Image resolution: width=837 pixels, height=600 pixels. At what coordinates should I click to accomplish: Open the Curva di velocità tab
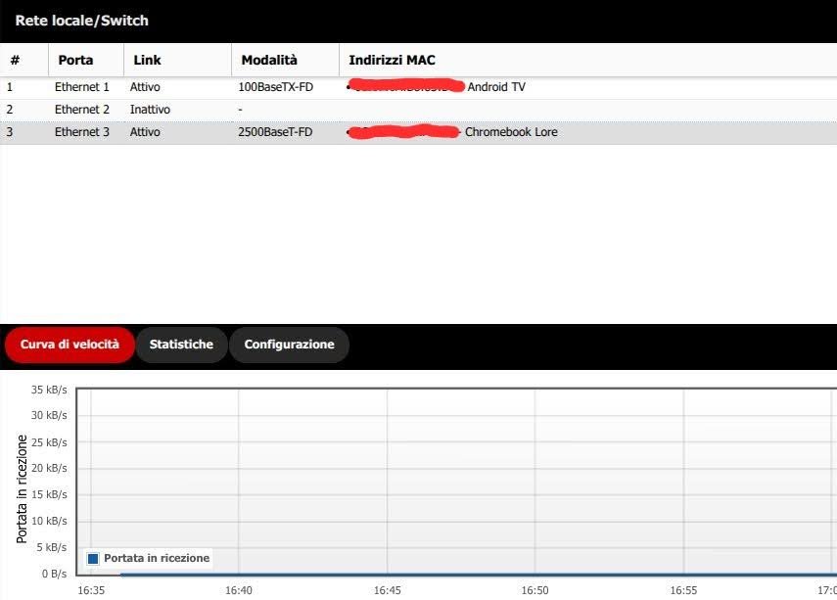click(70, 345)
